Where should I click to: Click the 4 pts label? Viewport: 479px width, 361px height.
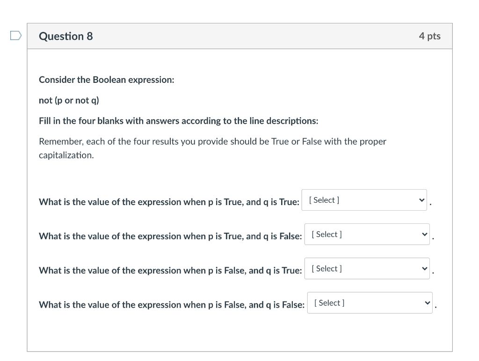[430, 36]
